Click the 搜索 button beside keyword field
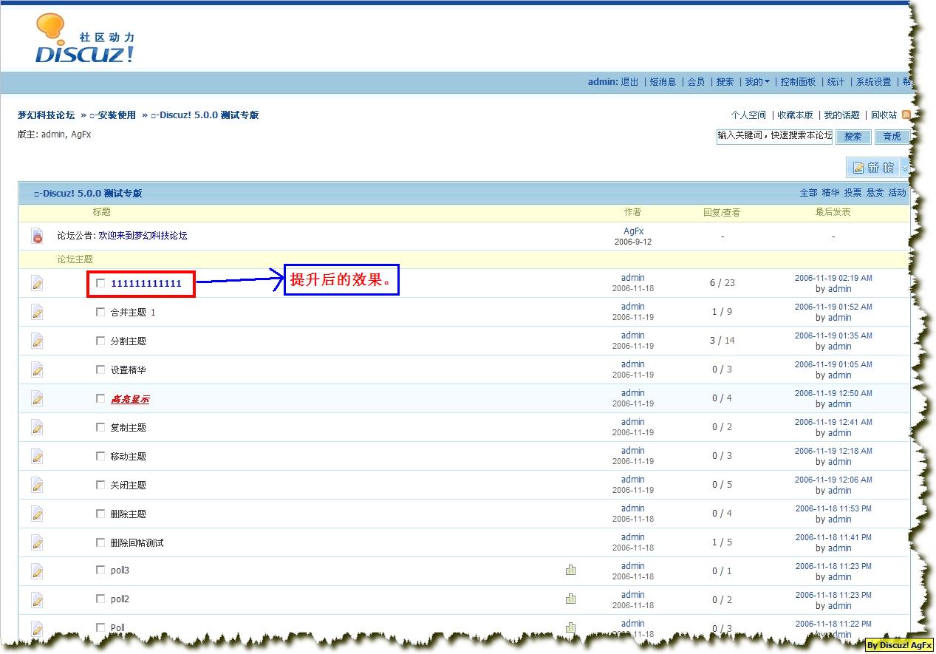This screenshot has width=936, height=654. click(853, 137)
